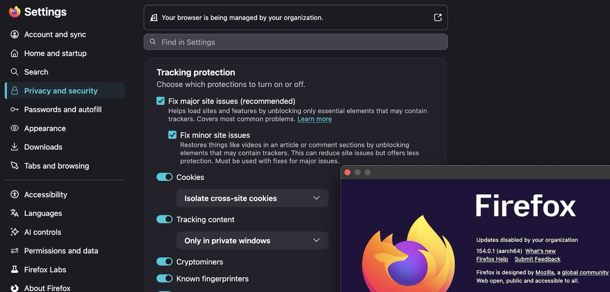Click the Submit Feedback link
The height and width of the screenshot is (292, 610).
pos(538,259)
